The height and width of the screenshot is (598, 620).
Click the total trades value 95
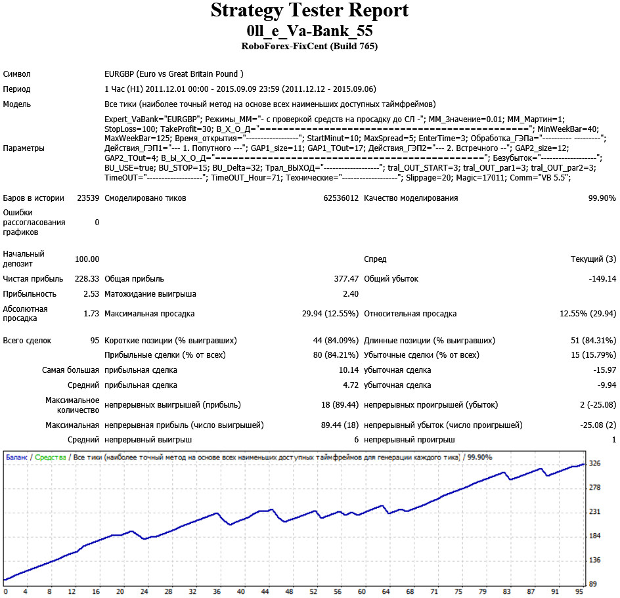(95, 340)
